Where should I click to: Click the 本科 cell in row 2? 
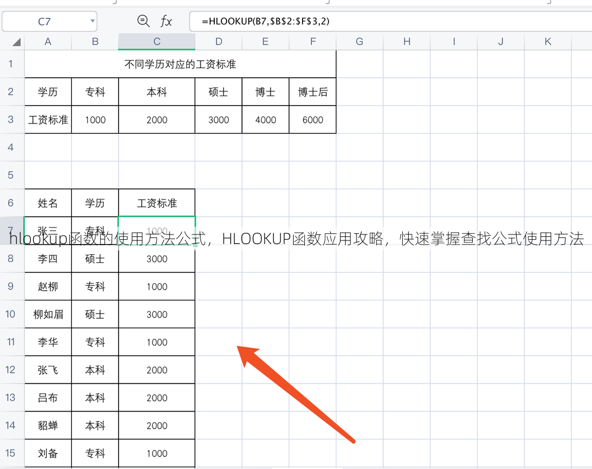(x=157, y=91)
